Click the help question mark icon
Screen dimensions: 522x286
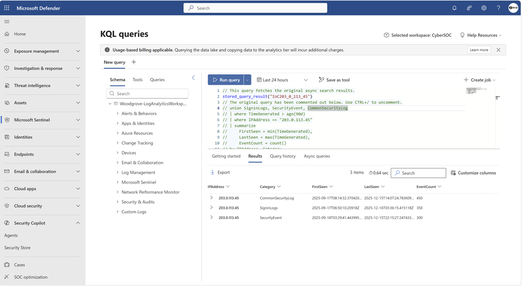(498, 8)
